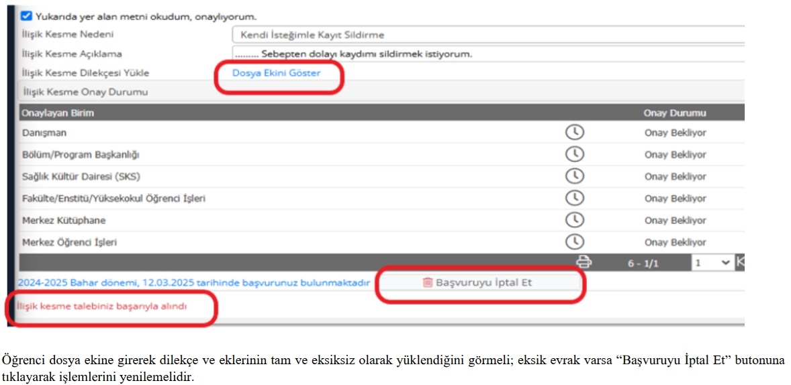This screenshot has width=791, height=385.
Task: Select the Merkez Kütüphane row name
Action: [x=64, y=221]
